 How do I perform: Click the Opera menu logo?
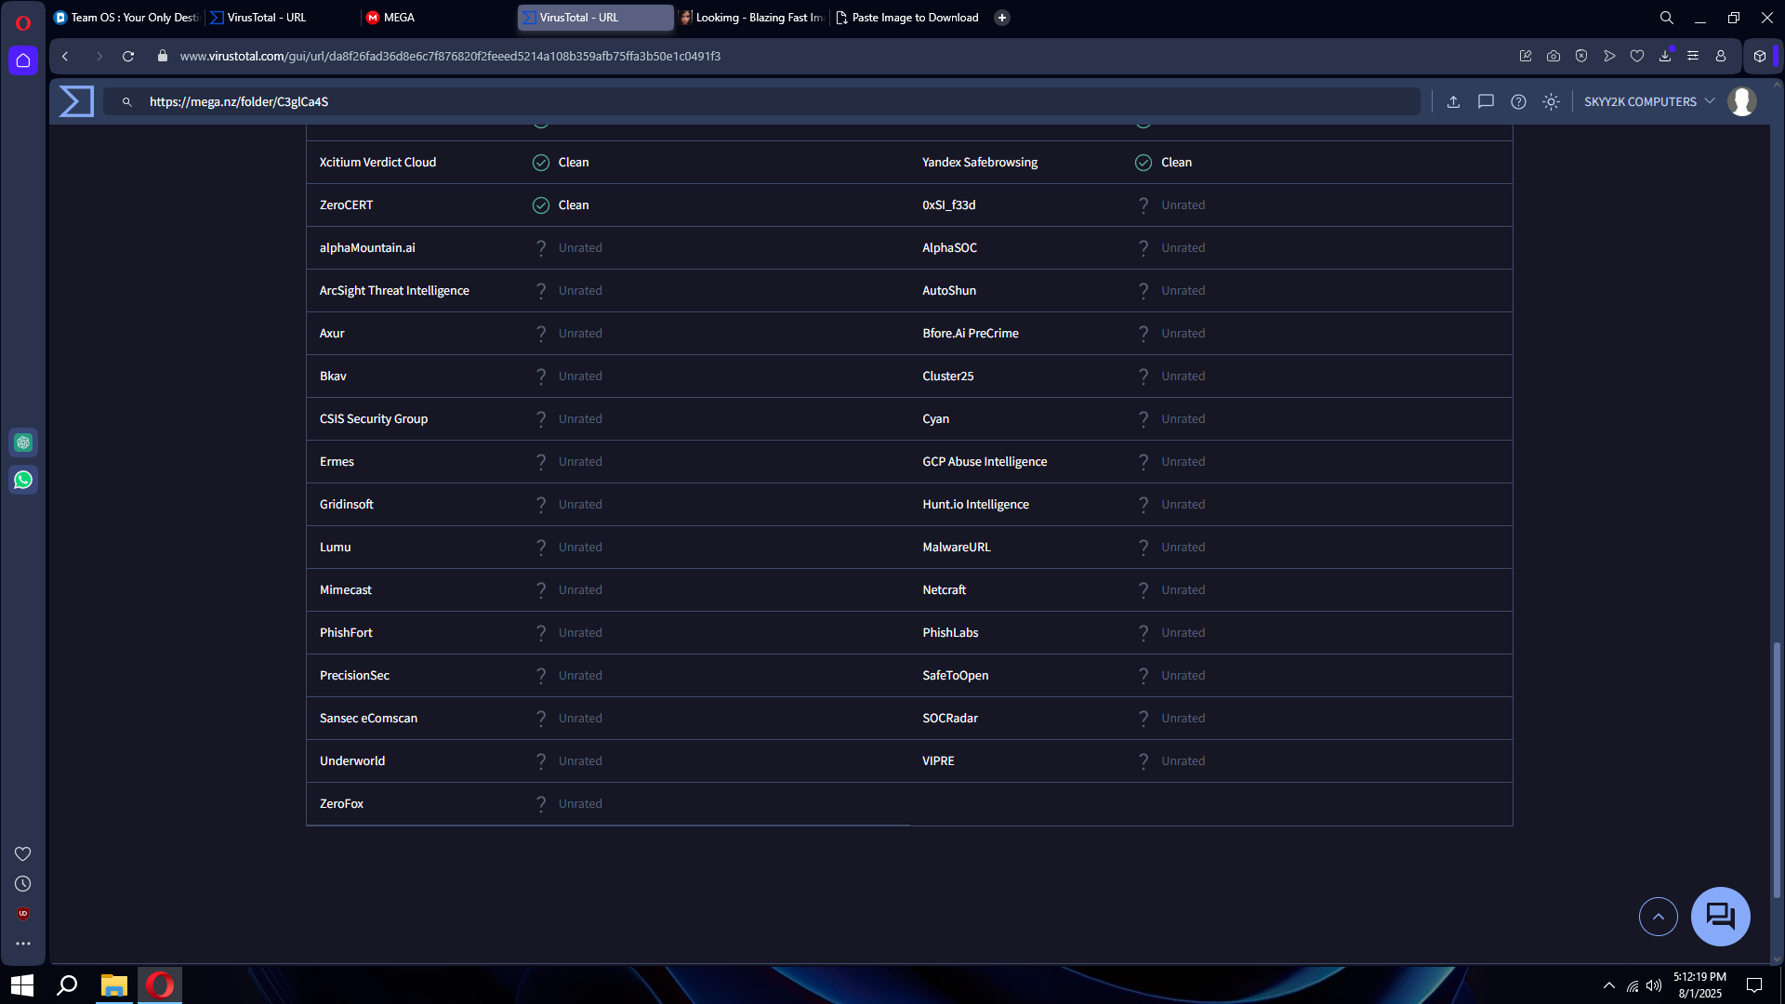coord(23,22)
